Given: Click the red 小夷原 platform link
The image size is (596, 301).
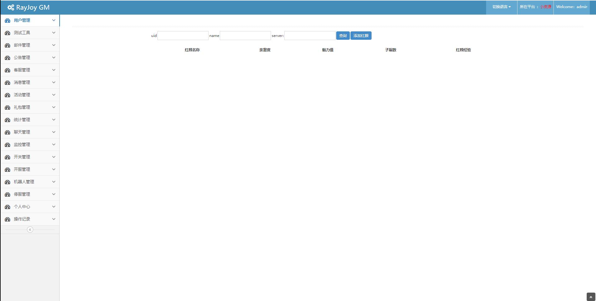Looking at the screenshot, I should click(x=545, y=6).
